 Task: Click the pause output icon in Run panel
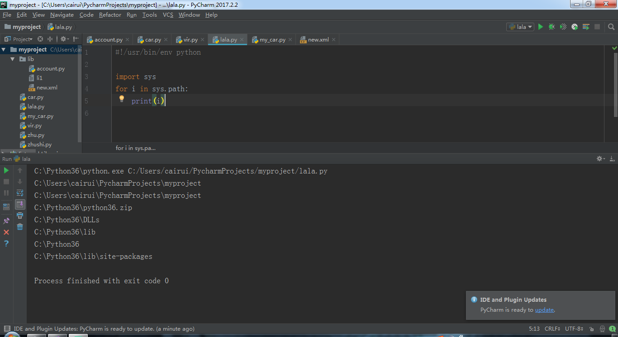click(x=6, y=193)
